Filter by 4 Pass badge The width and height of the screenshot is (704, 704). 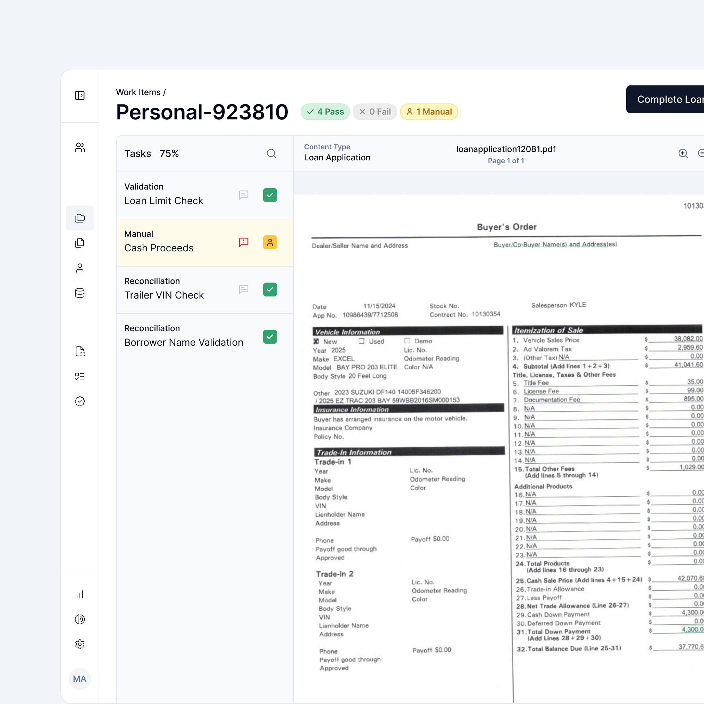click(x=325, y=112)
